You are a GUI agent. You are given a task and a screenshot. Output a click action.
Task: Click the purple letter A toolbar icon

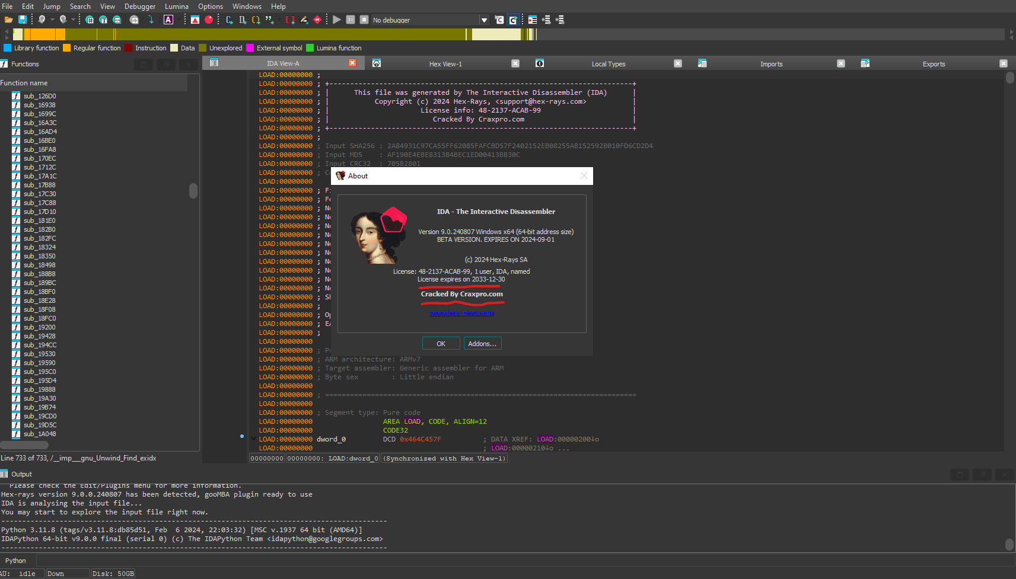click(x=168, y=20)
